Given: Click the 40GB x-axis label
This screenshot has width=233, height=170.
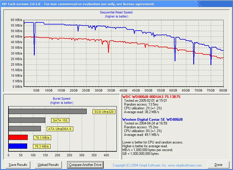Looking at the screenshot, I should (x=123, y=90).
